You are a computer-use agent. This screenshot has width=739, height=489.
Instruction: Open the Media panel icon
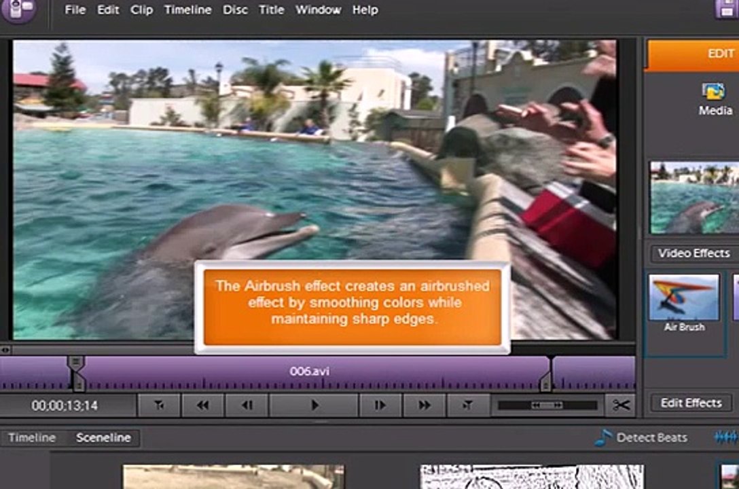(715, 98)
